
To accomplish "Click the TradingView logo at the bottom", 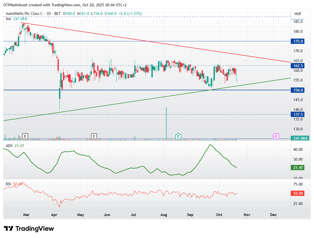I will 29,229.
